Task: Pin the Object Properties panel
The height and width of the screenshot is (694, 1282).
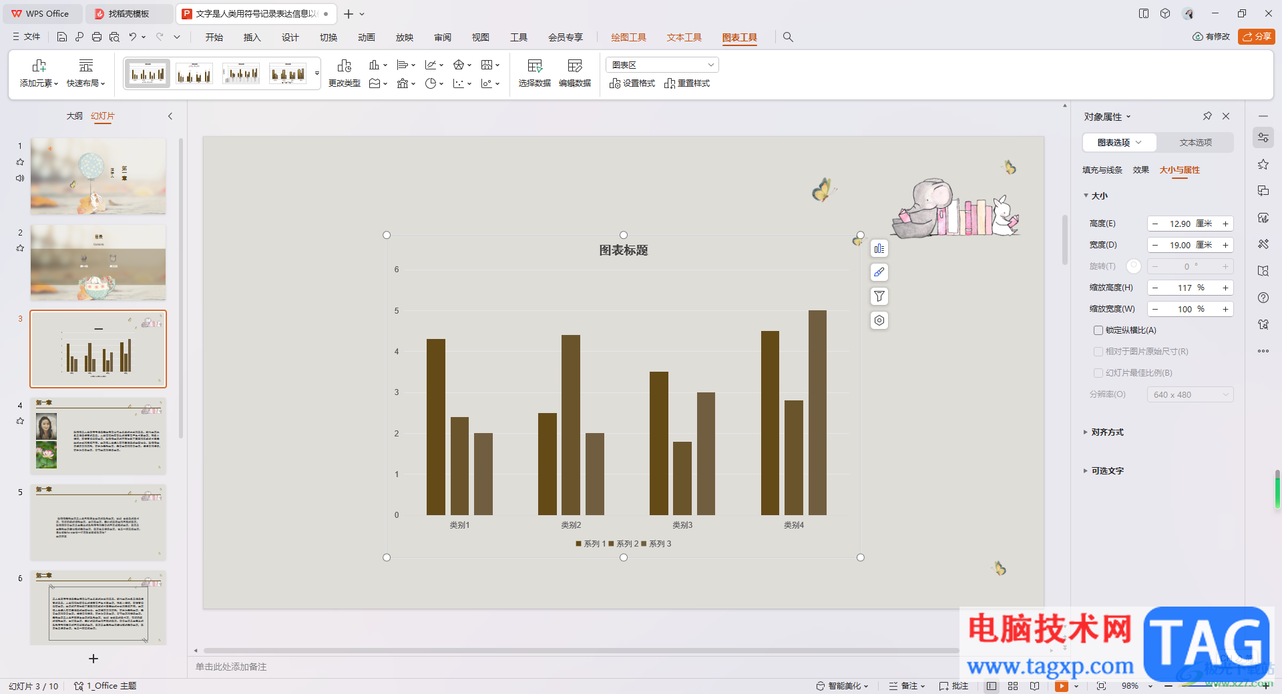Action: [1207, 116]
